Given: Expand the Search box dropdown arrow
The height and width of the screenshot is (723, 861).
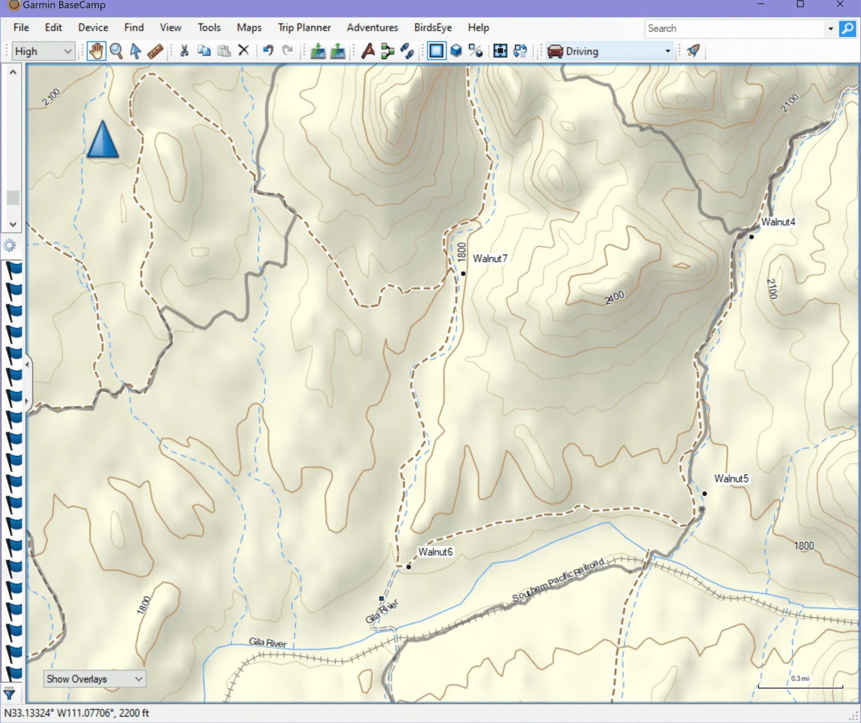Looking at the screenshot, I should point(831,29).
